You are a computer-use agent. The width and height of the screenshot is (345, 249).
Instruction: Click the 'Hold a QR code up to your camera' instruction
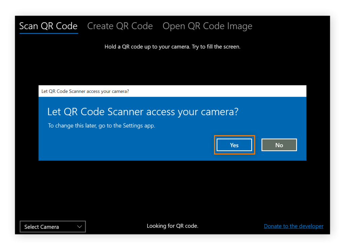[x=172, y=47]
